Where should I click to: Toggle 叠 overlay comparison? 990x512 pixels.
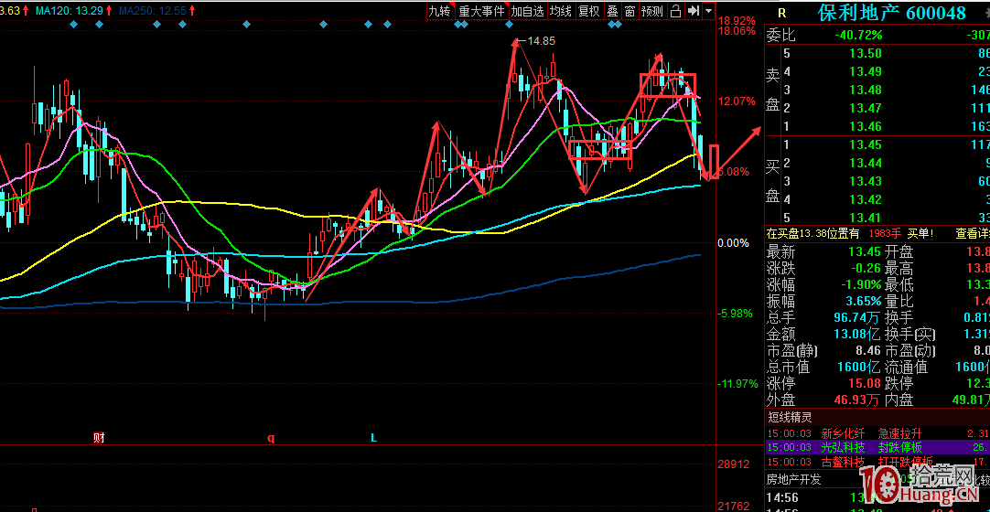[x=612, y=11]
